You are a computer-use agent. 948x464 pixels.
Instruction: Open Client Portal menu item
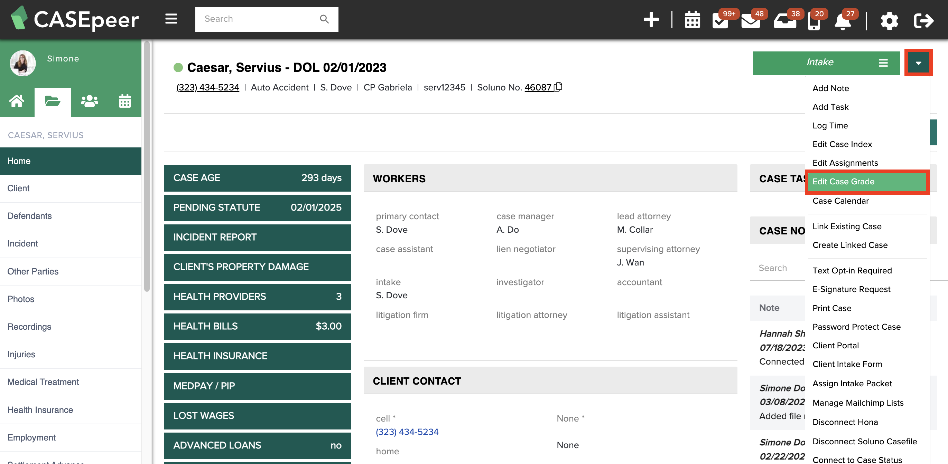pos(835,345)
